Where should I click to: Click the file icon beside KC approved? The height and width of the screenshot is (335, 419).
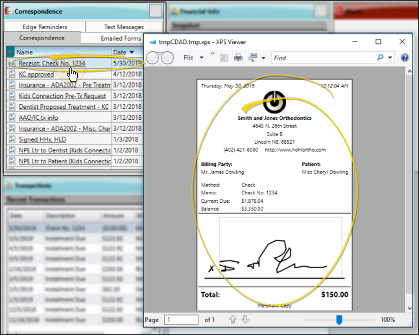point(11,75)
